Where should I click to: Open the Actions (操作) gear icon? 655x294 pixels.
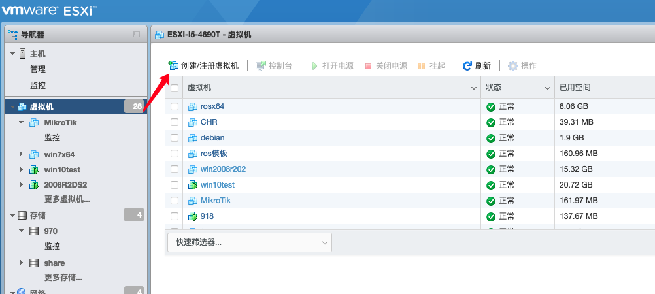(x=512, y=65)
